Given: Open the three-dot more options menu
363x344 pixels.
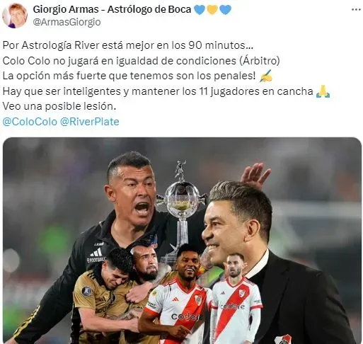Looking at the screenshot, I should pos(356,10).
